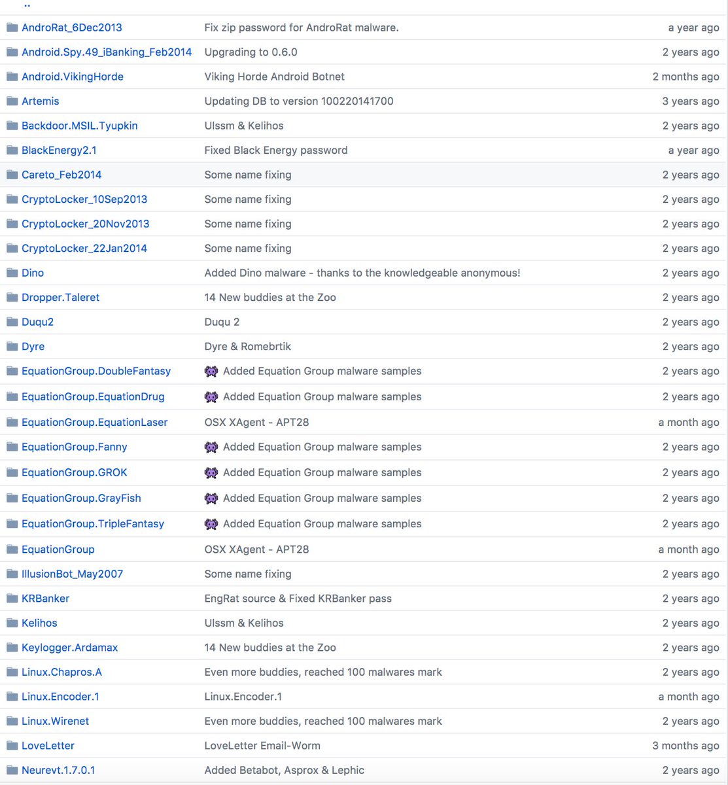This screenshot has height=785, width=728.
Task: Open the Android.VikingHorde folder
Action: (x=73, y=77)
